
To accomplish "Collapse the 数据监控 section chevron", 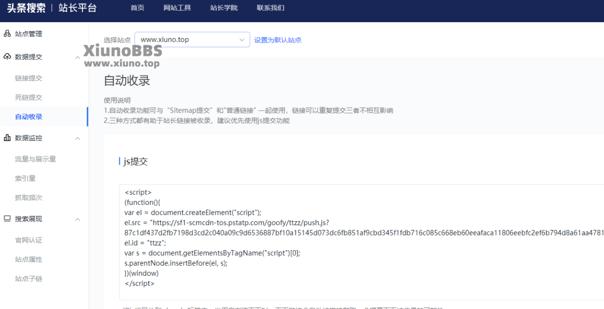I will click(78, 138).
